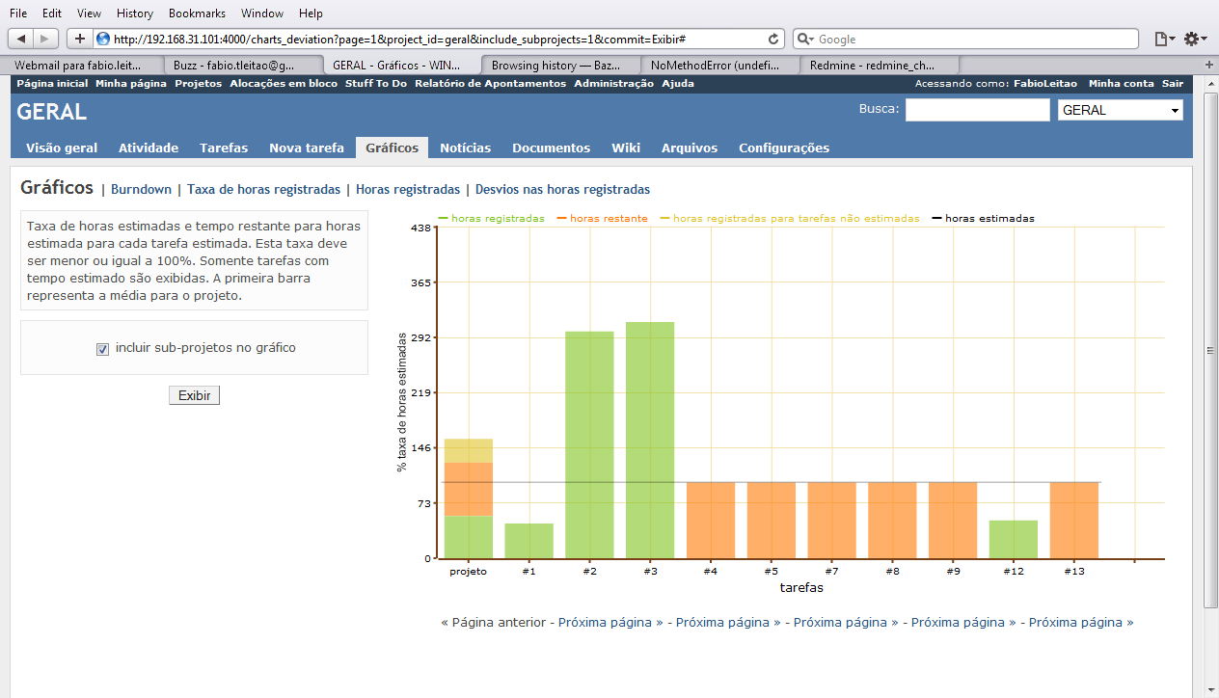
Task: Click the Exibir button
Action: point(194,395)
